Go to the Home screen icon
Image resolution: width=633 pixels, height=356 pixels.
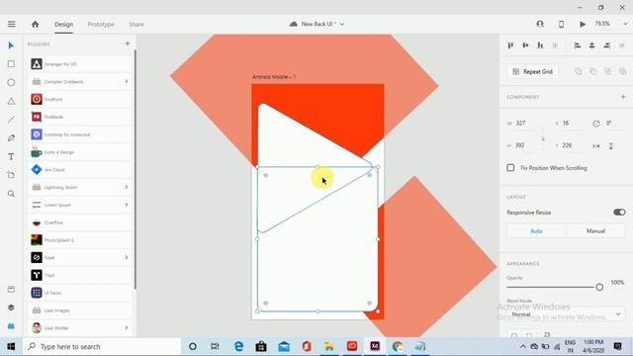click(x=36, y=24)
